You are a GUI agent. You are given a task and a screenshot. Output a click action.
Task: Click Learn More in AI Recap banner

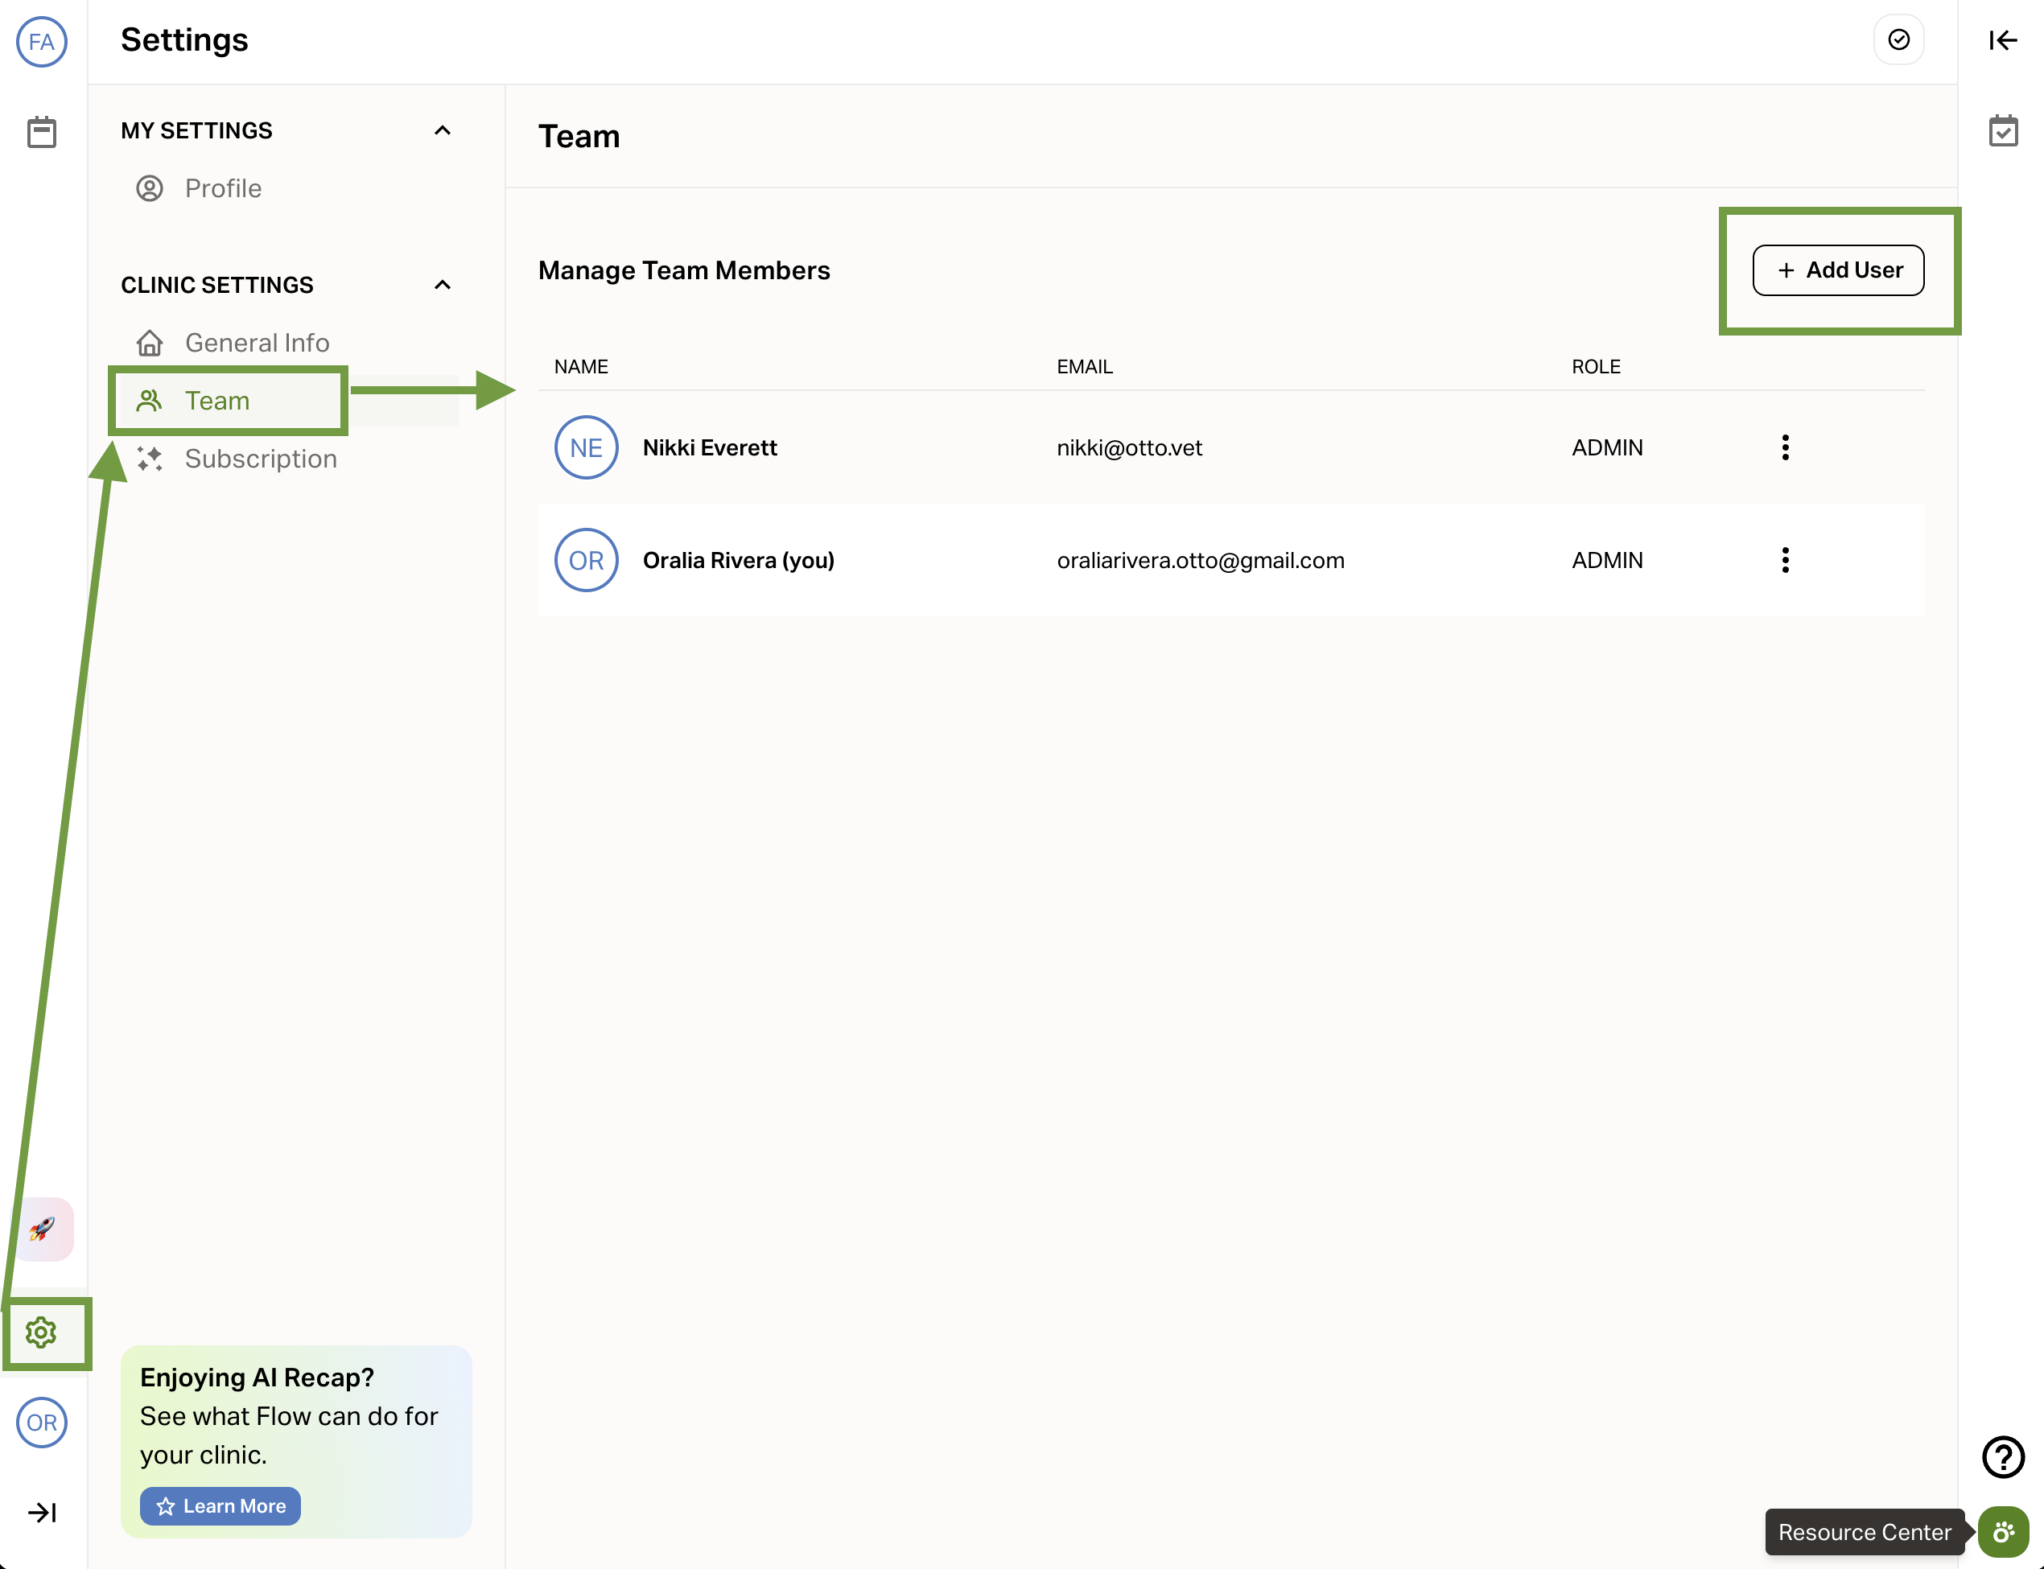220,1506
